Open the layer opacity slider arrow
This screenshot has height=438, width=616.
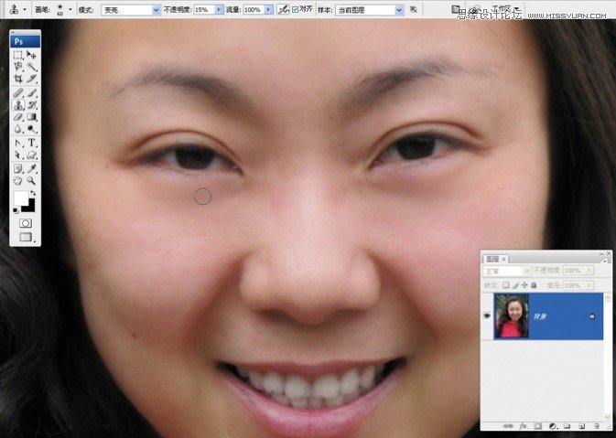pos(589,271)
